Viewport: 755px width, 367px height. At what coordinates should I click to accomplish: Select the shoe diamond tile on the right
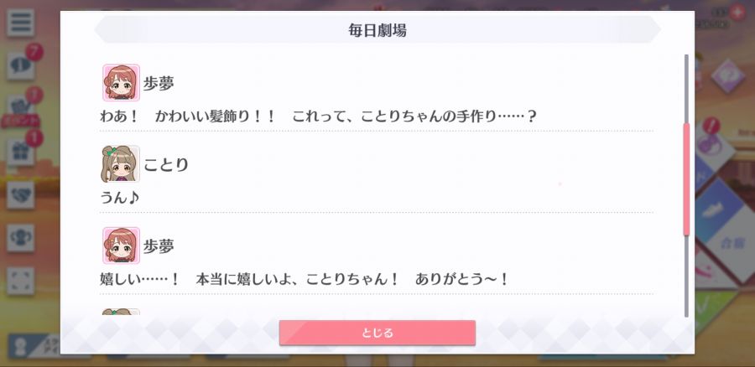(716, 209)
